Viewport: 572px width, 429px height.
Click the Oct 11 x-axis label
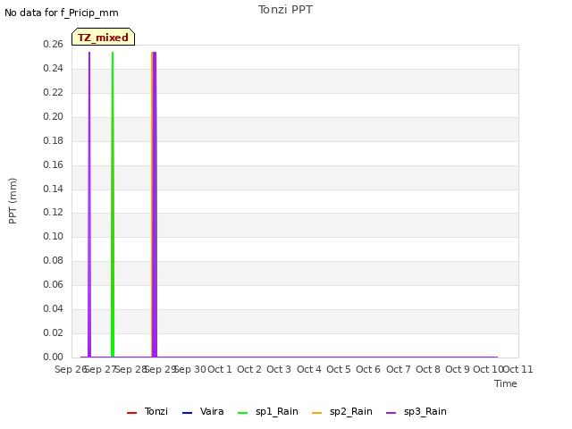518,369
